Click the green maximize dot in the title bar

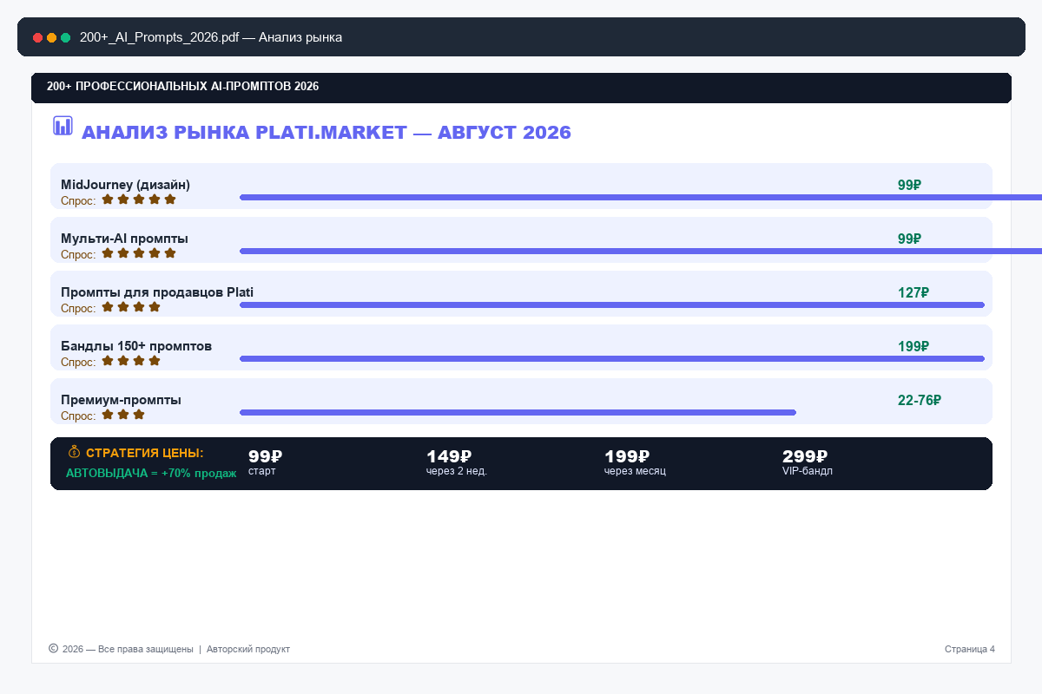point(65,38)
